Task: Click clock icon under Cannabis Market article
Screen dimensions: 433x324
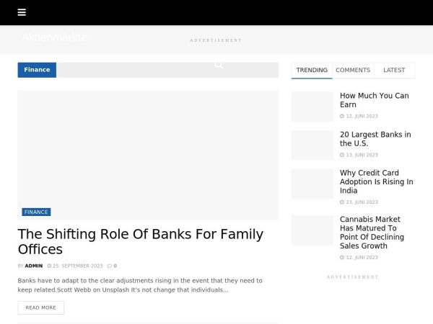Action: click(x=342, y=257)
